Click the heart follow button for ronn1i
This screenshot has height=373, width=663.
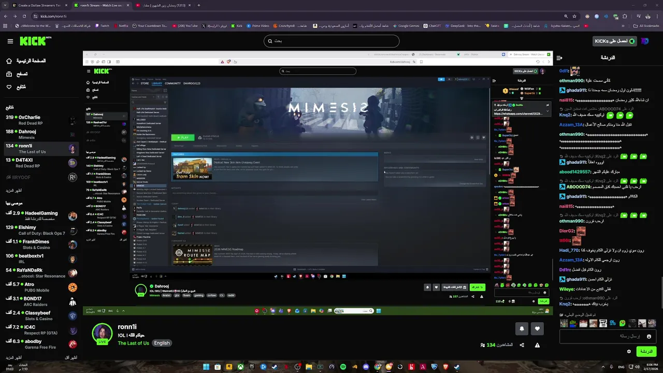[x=537, y=328]
